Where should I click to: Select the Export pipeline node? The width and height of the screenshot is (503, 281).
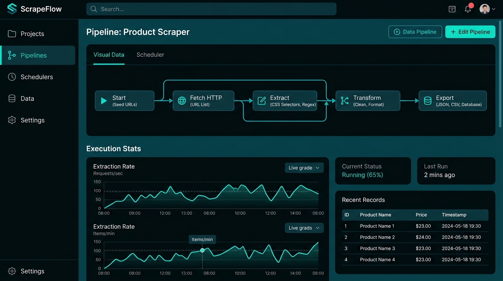[453, 101]
